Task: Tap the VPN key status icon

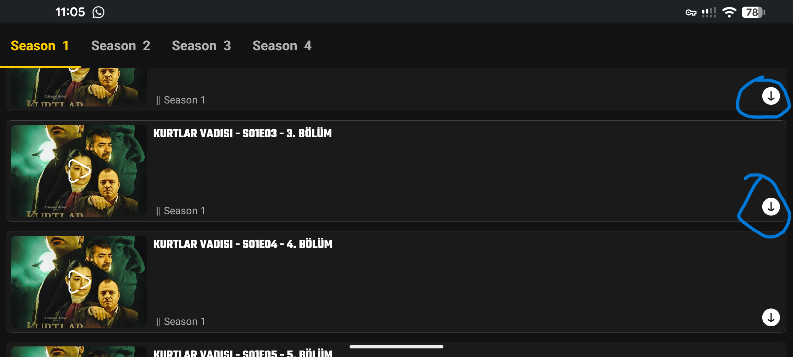Action: click(x=691, y=13)
